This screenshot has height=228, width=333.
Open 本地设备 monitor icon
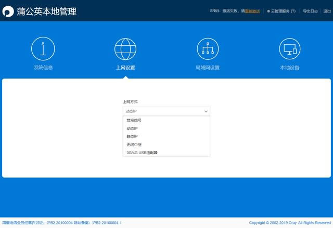pyautogui.click(x=290, y=48)
